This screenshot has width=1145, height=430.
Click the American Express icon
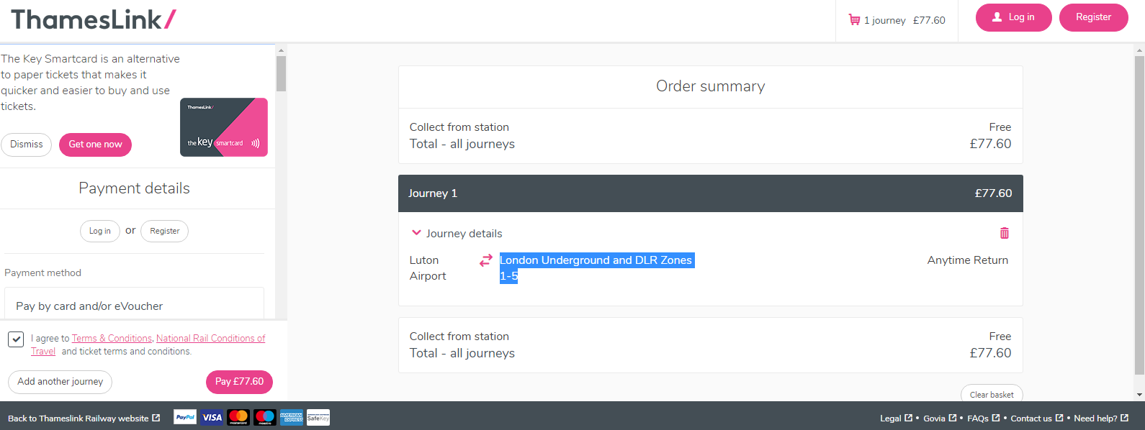(x=292, y=417)
